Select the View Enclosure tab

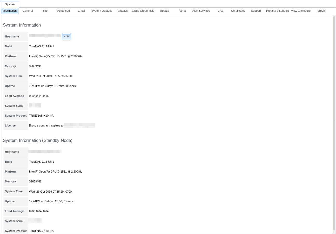pyautogui.click(x=301, y=11)
